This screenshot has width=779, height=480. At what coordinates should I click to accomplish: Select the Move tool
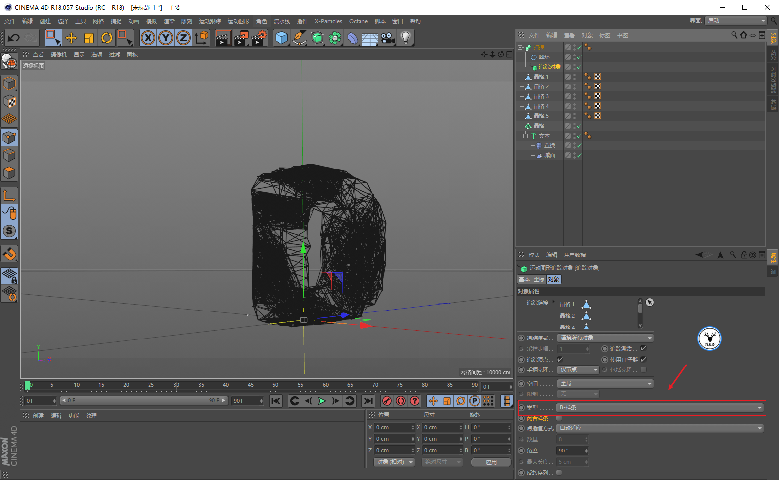71,38
